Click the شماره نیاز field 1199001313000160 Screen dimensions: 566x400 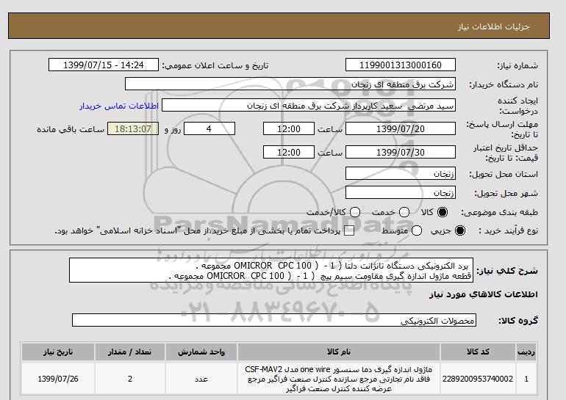point(401,65)
